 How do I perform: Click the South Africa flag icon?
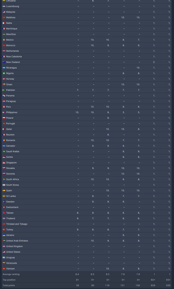pyautogui.click(x=4, y=179)
